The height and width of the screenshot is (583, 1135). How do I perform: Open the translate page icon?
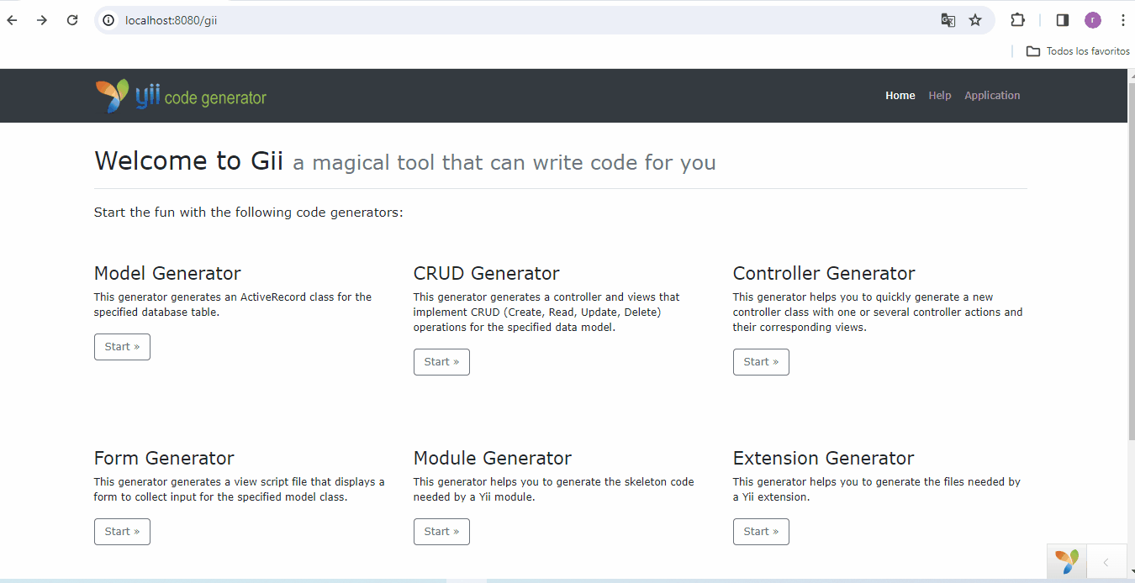click(948, 20)
